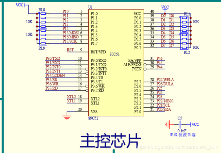Viewport: 221px width, 153px height.
Task: Select net label P34/LCDEN
Action: coord(55,76)
